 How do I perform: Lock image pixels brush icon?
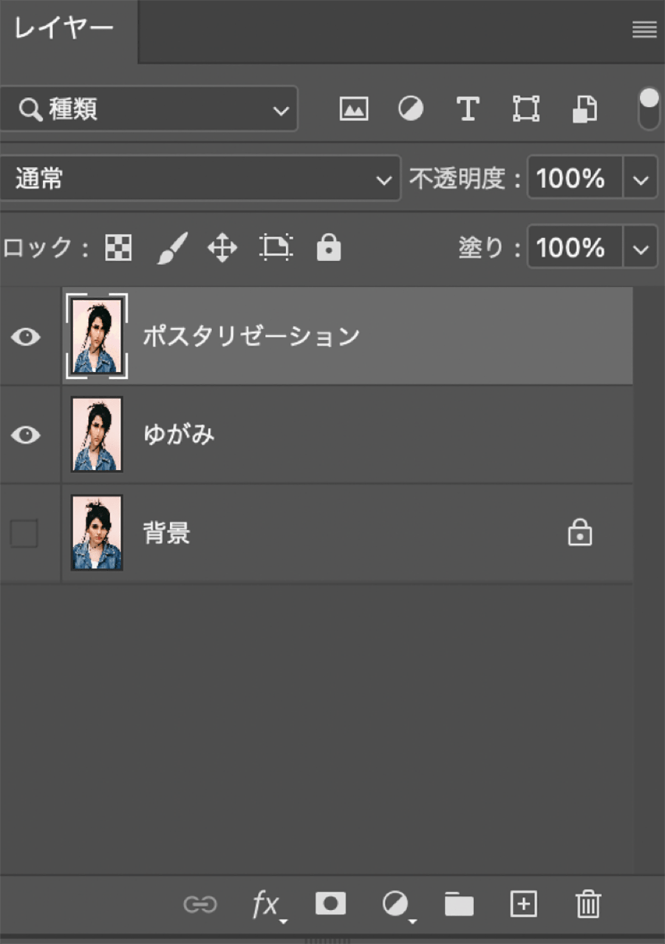[172, 248]
